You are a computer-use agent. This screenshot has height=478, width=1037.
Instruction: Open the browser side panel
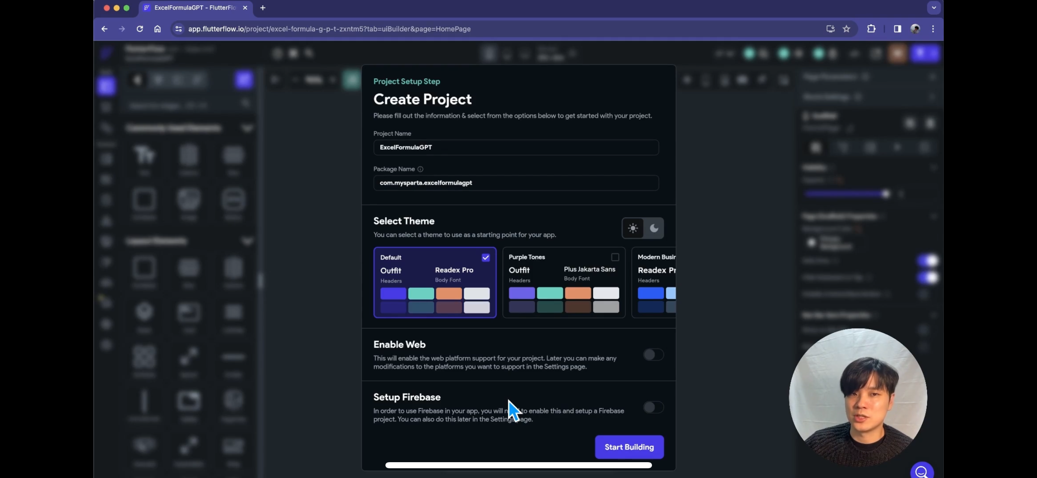897,29
